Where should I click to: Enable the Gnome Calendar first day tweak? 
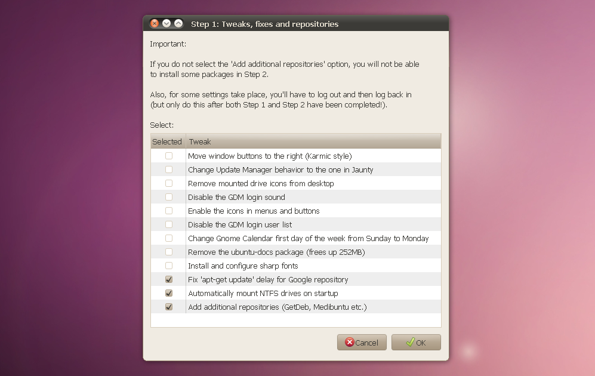coord(169,238)
